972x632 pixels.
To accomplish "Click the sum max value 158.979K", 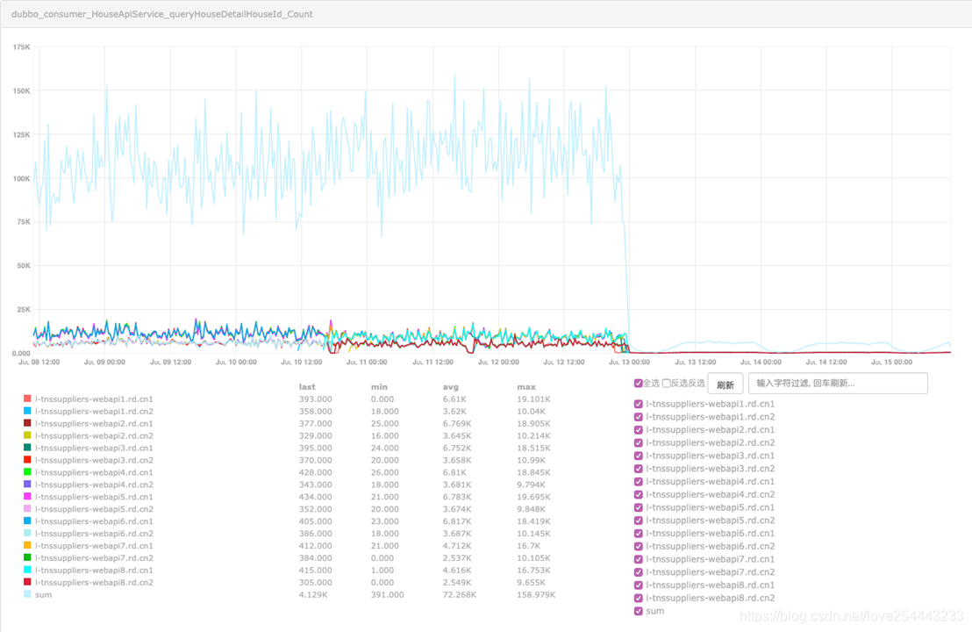I will click(x=536, y=595).
